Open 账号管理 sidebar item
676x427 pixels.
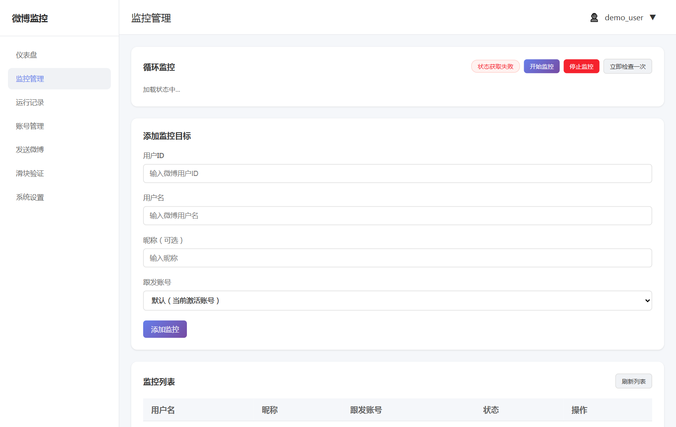tap(59, 126)
